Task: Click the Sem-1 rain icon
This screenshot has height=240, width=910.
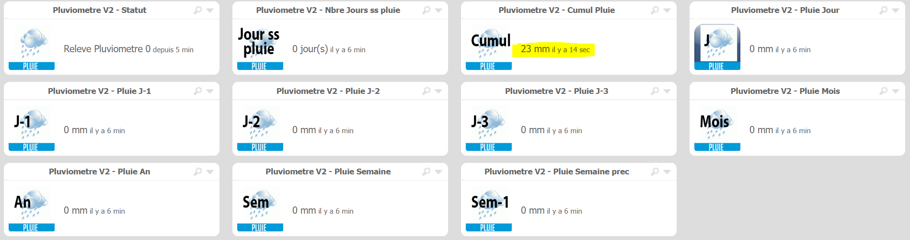Action: 489,209
